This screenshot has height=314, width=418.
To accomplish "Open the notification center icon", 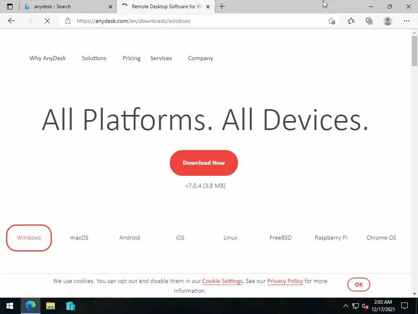I will click(405, 306).
